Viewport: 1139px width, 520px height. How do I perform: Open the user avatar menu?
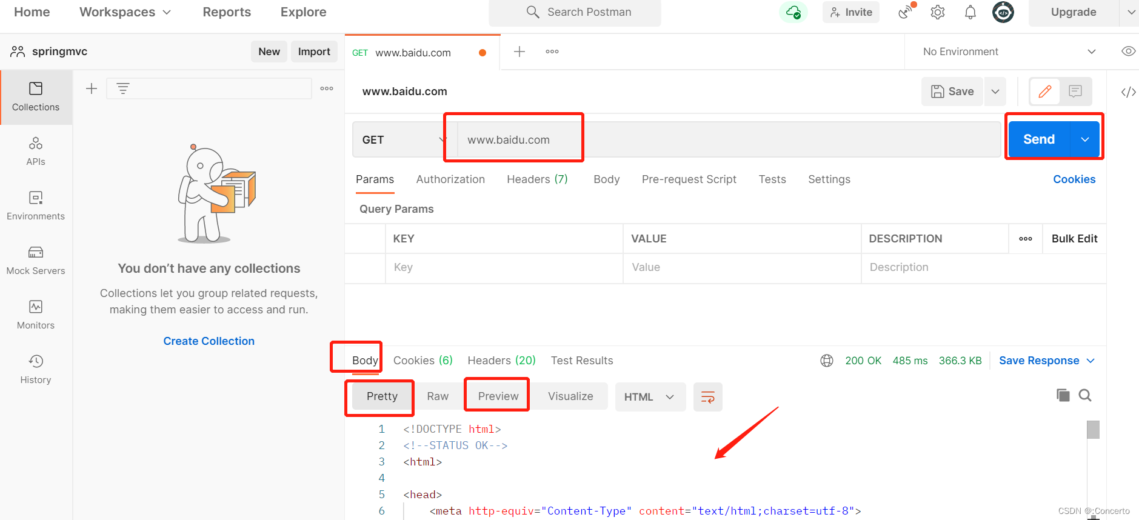pyautogui.click(x=1003, y=12)
